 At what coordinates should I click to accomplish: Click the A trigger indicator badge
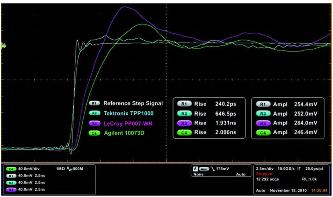click(x=196, y=169)
